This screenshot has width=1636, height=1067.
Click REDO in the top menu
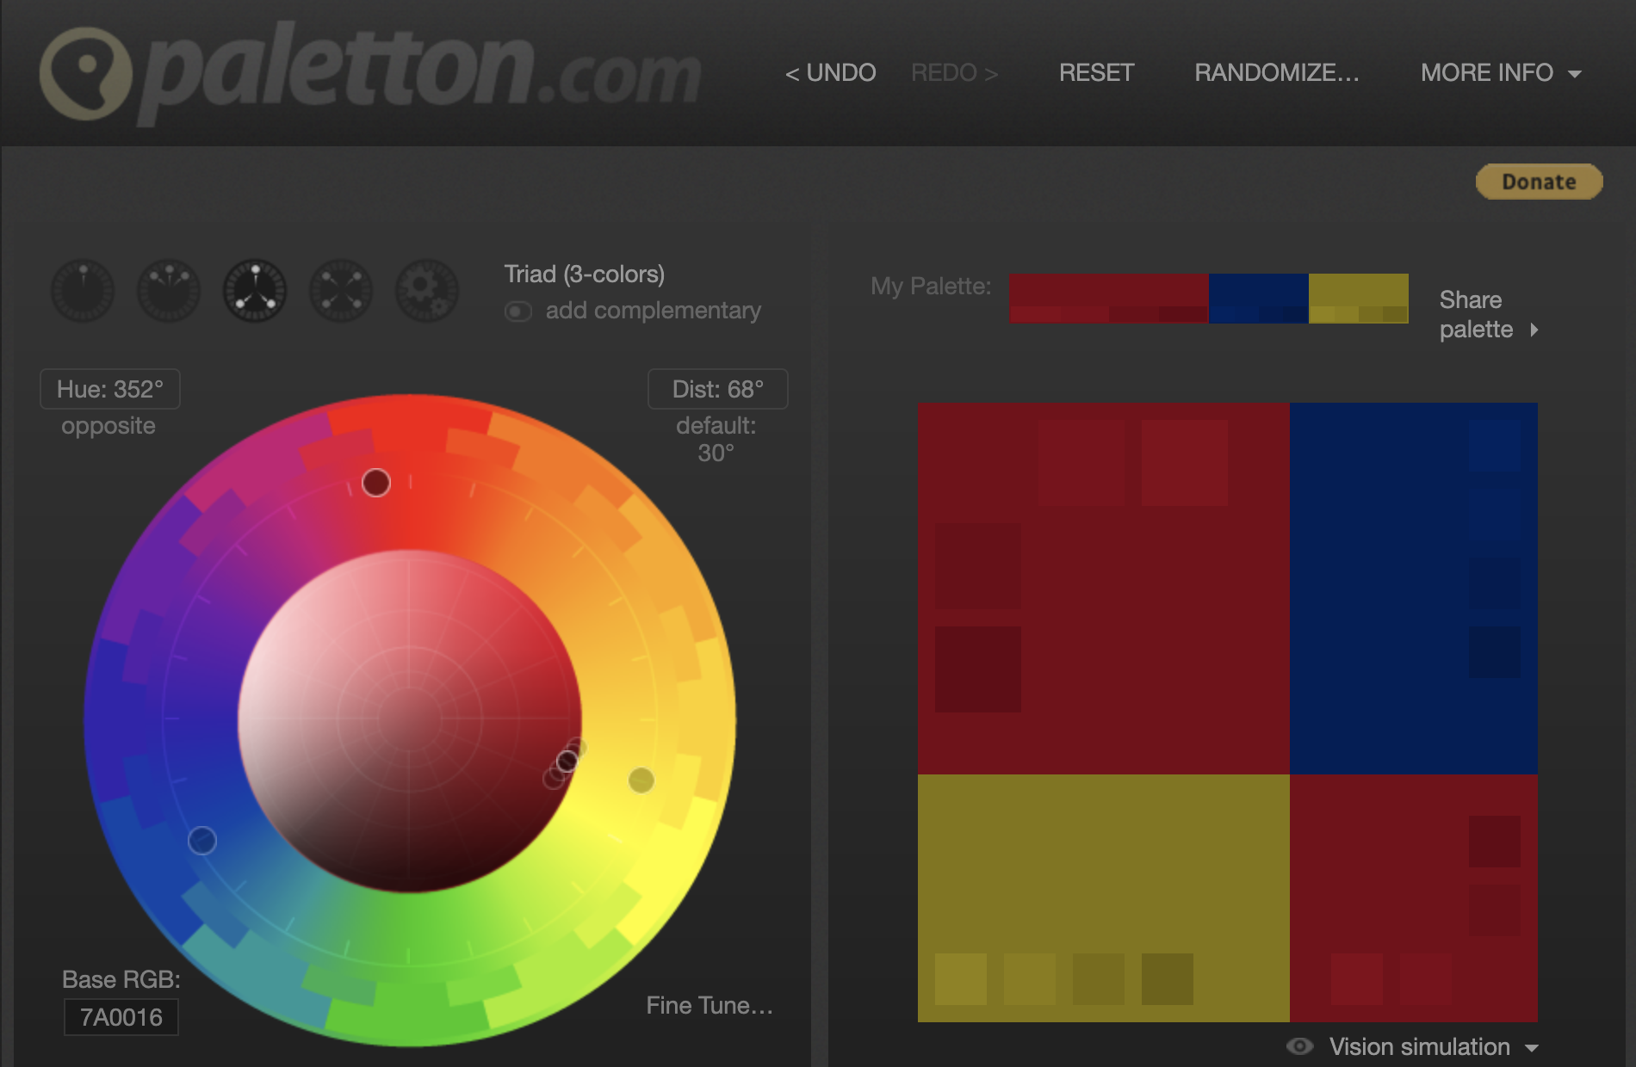point(955,73)
